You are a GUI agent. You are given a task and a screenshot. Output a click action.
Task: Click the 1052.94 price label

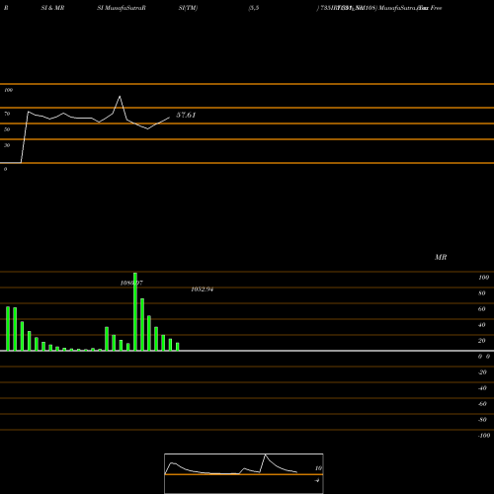pos(203,289)
